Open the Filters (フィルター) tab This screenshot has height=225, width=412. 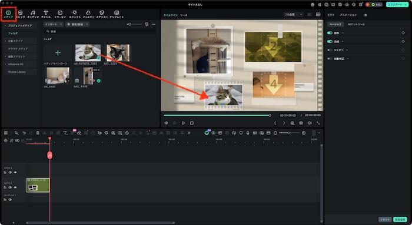tap(88, 15)
